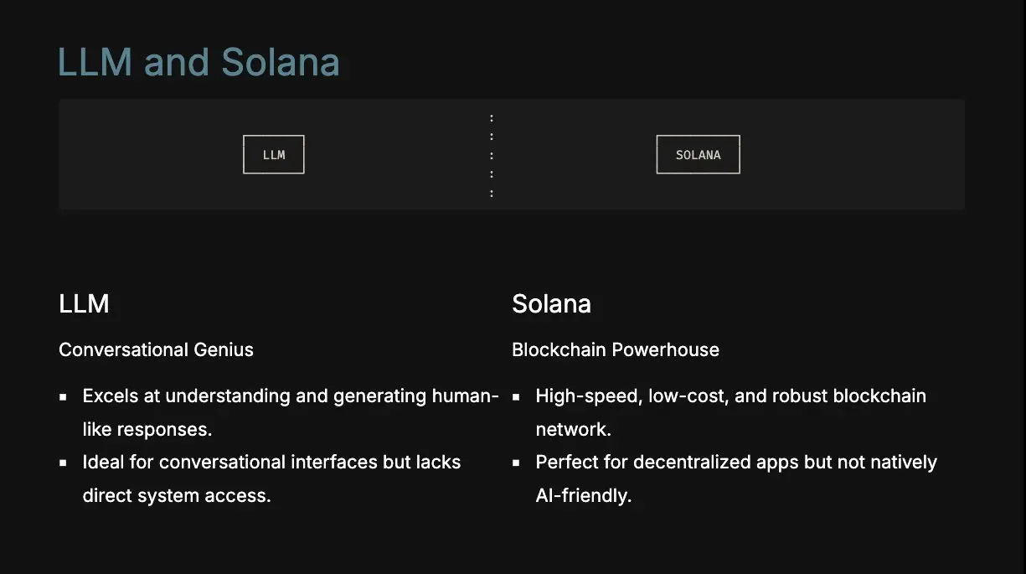This screenshot has width=1026, height=574.
Task: Select the 'Solana' column heading
Action: (551, 303)
